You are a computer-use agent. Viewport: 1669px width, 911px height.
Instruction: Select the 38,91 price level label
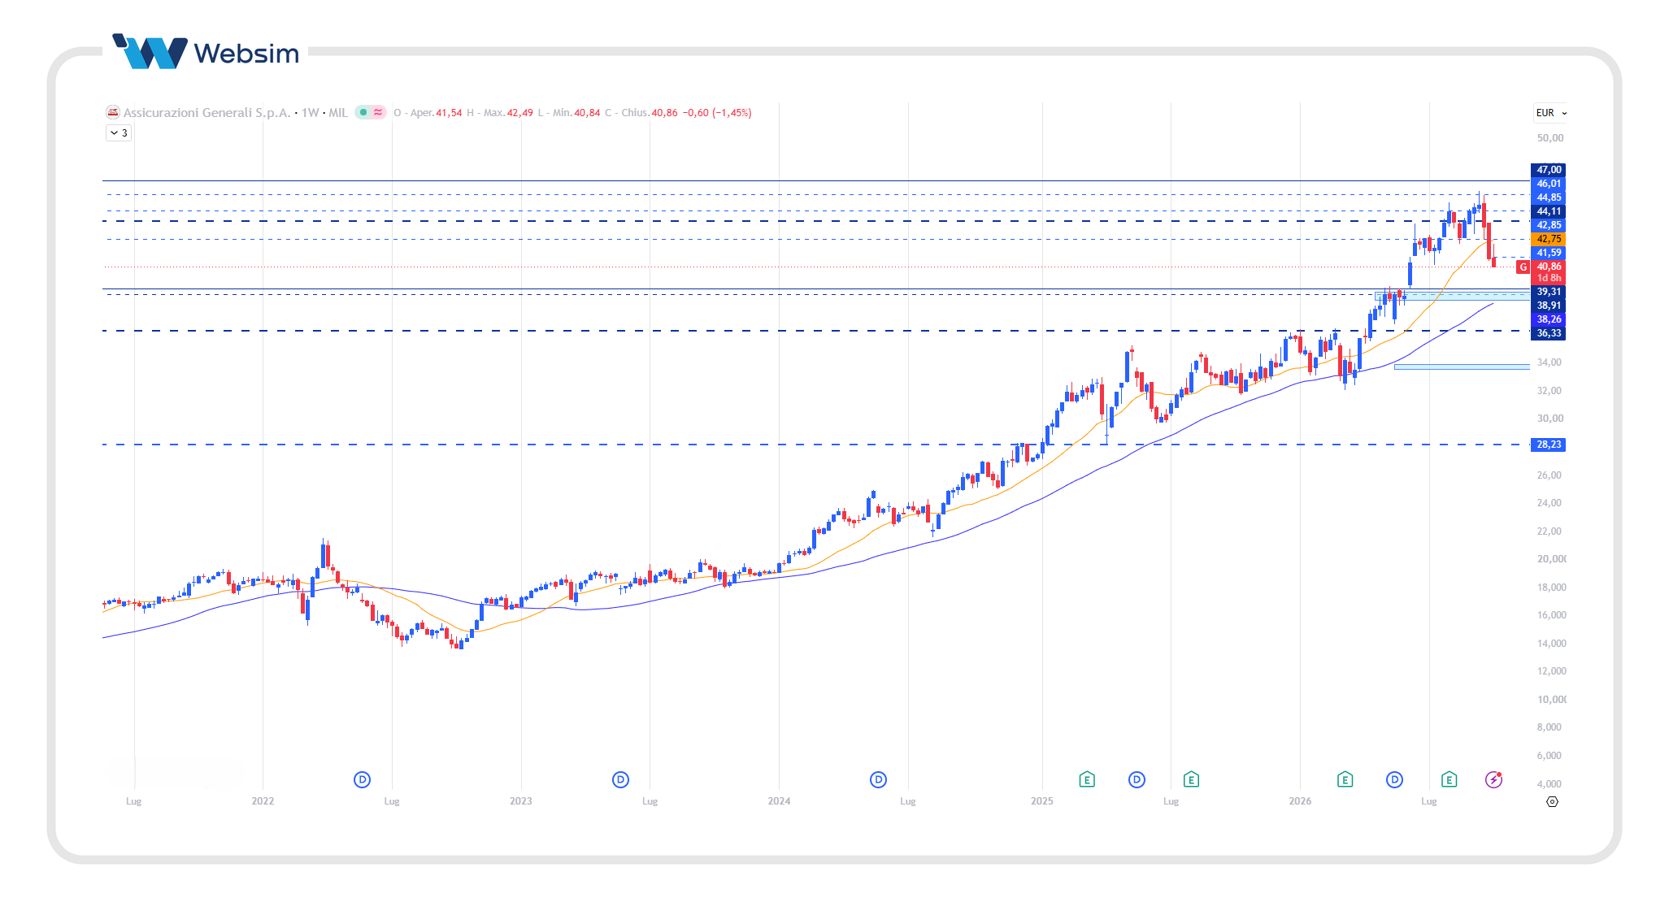click(x=1548, y=306)
